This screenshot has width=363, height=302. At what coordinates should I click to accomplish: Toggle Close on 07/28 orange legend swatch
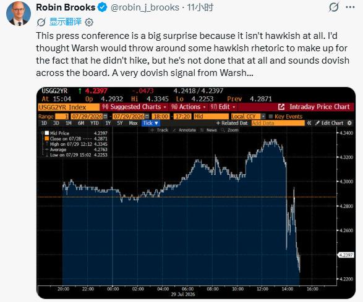point(47,138)
